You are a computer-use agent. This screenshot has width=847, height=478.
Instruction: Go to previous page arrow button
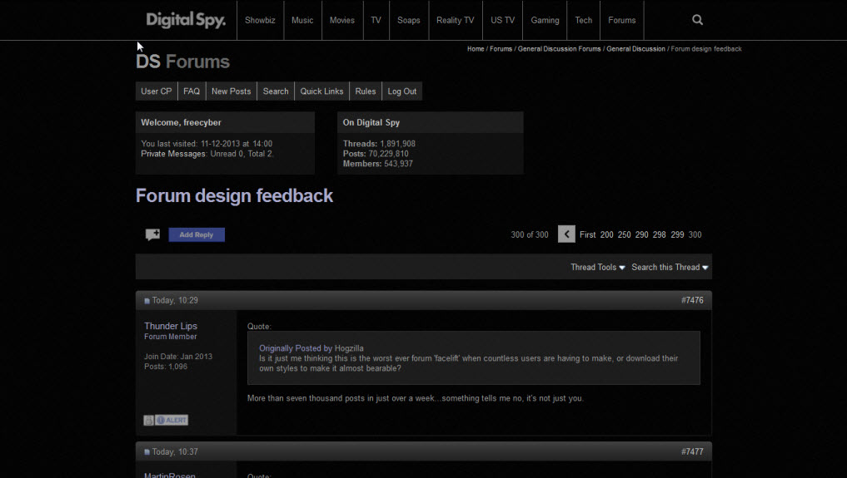pyautogui.click(x=566, y=234)
